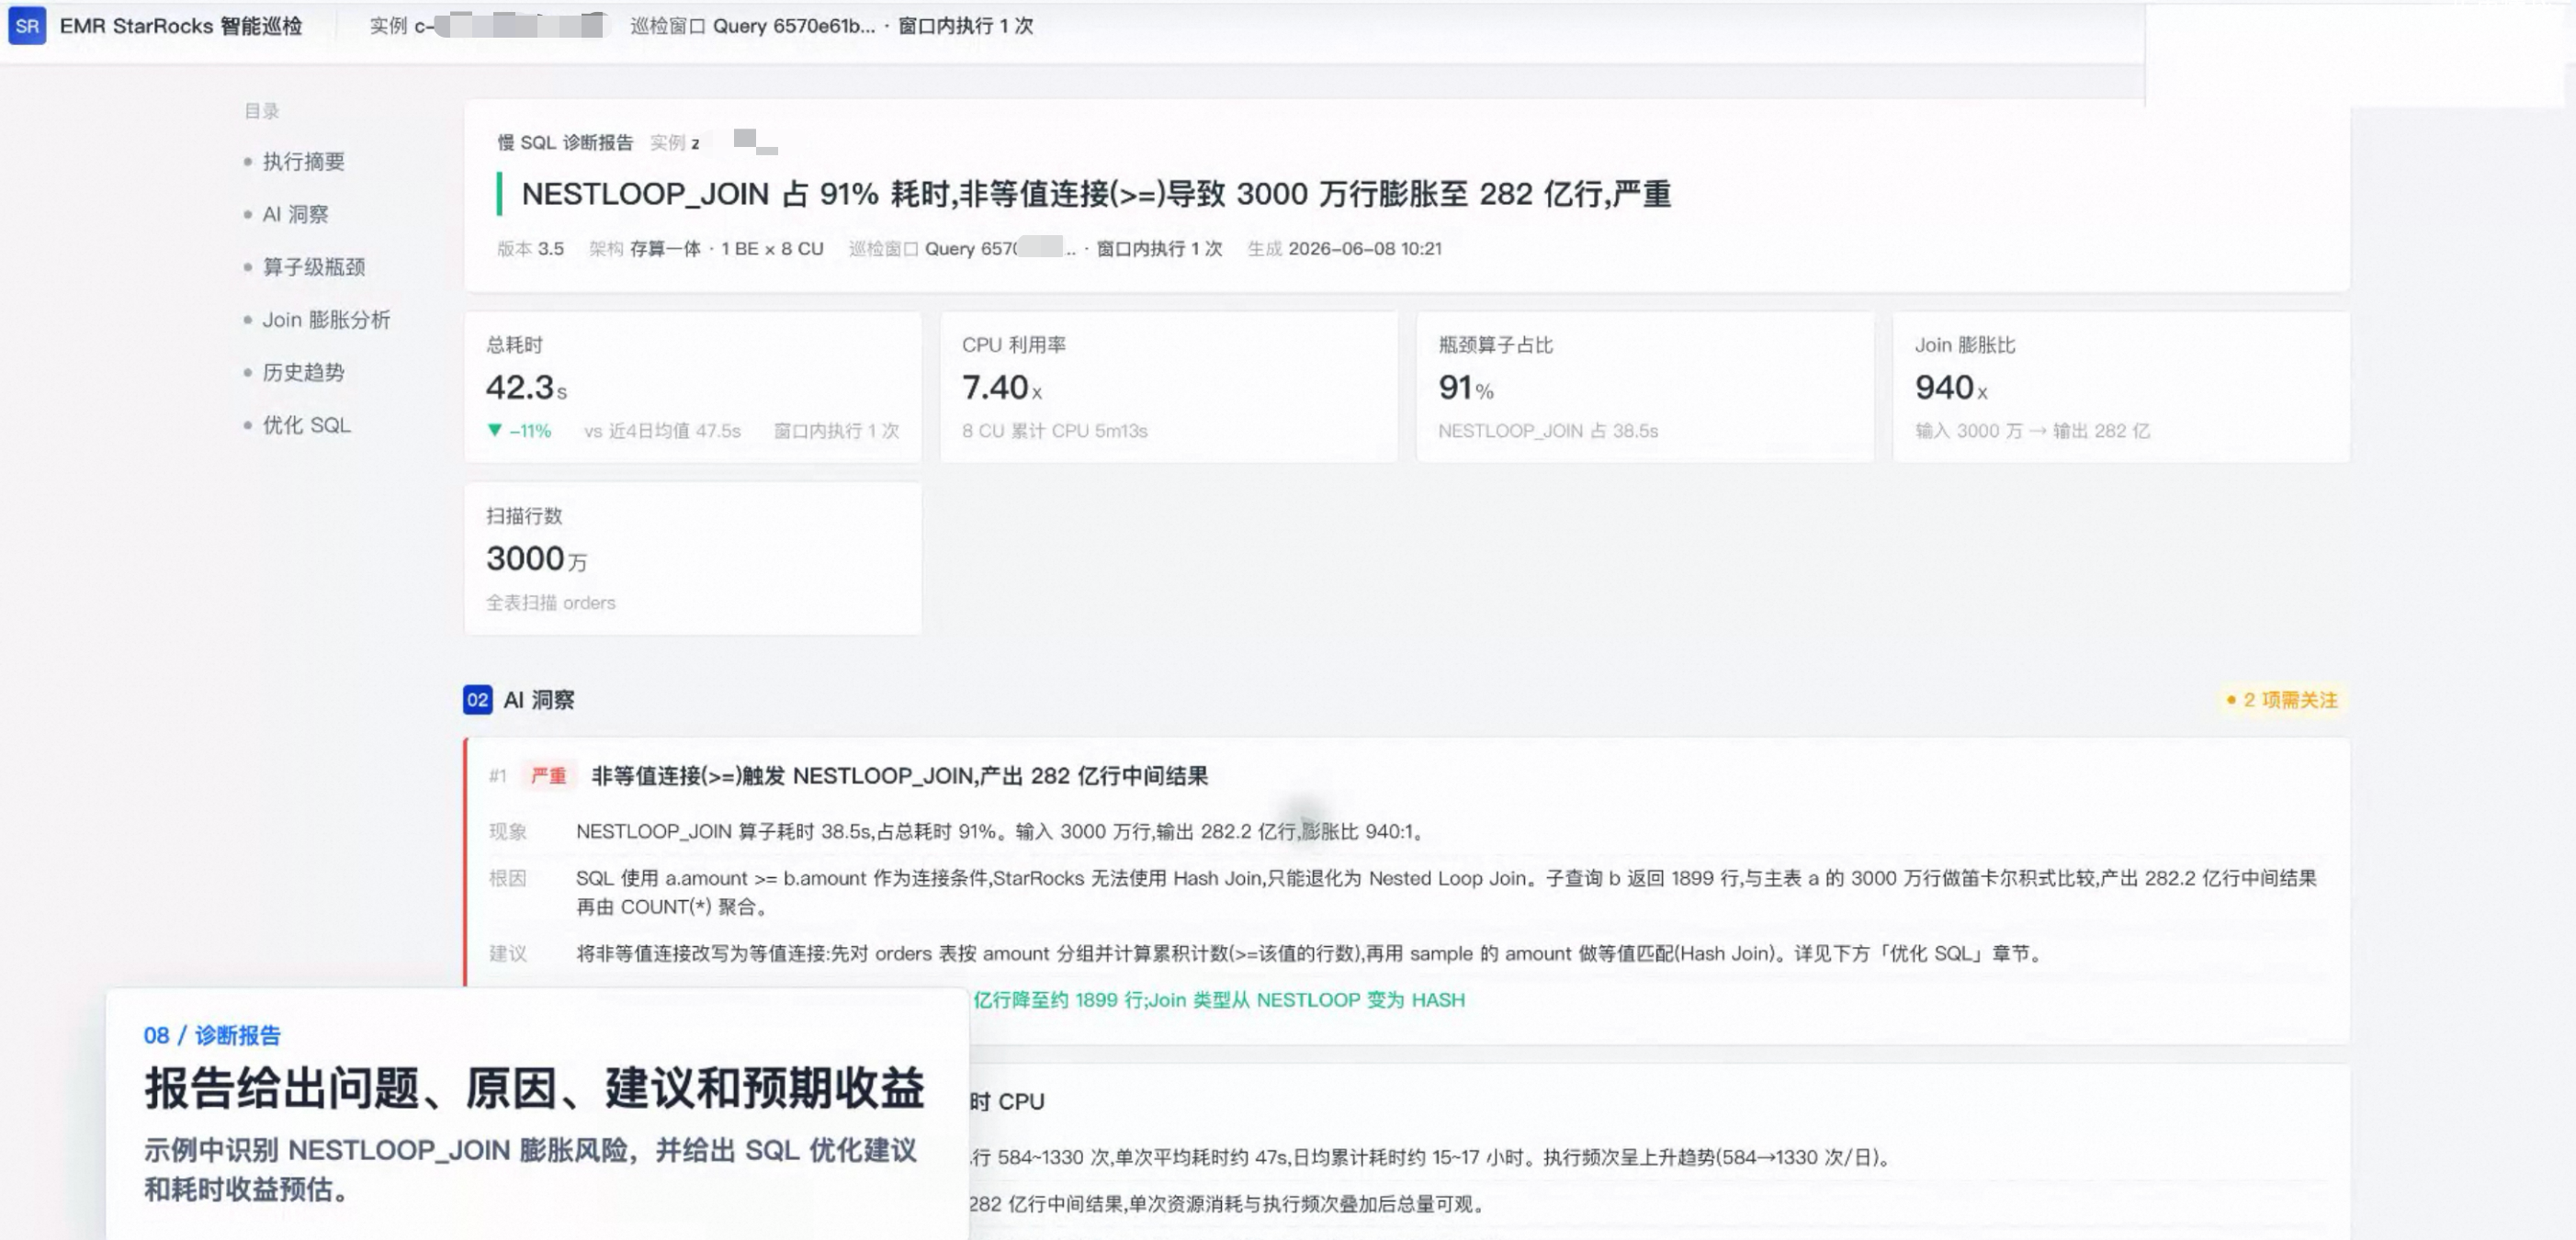This screenshot has height=1240, width=2576.
Task: Click the 91% 瓶颈算子占比 value
Action: (x=1466, y=388)
